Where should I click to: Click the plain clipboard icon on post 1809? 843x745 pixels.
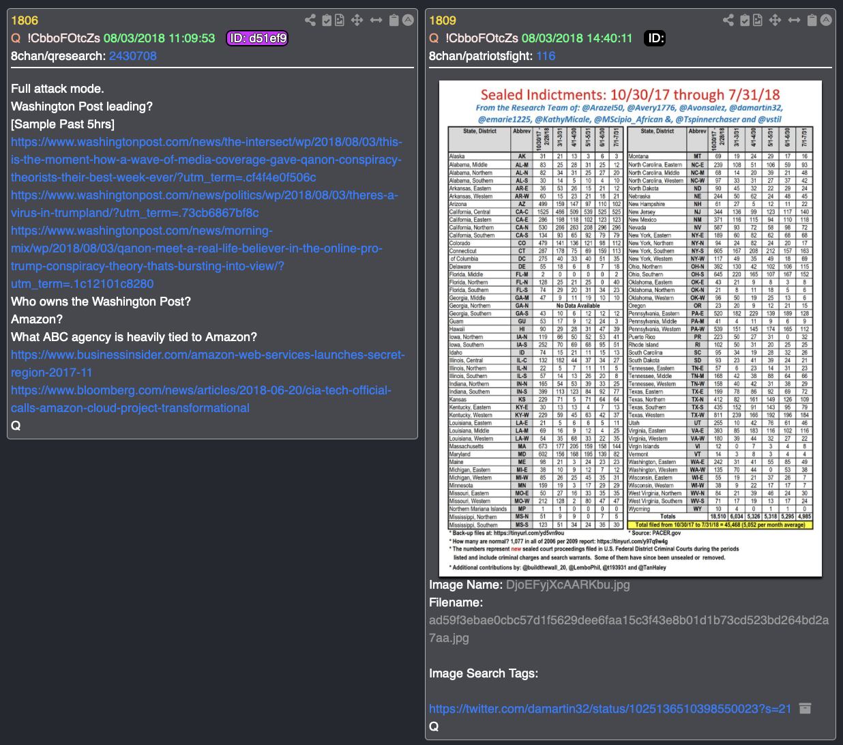[x=812, y=20]
